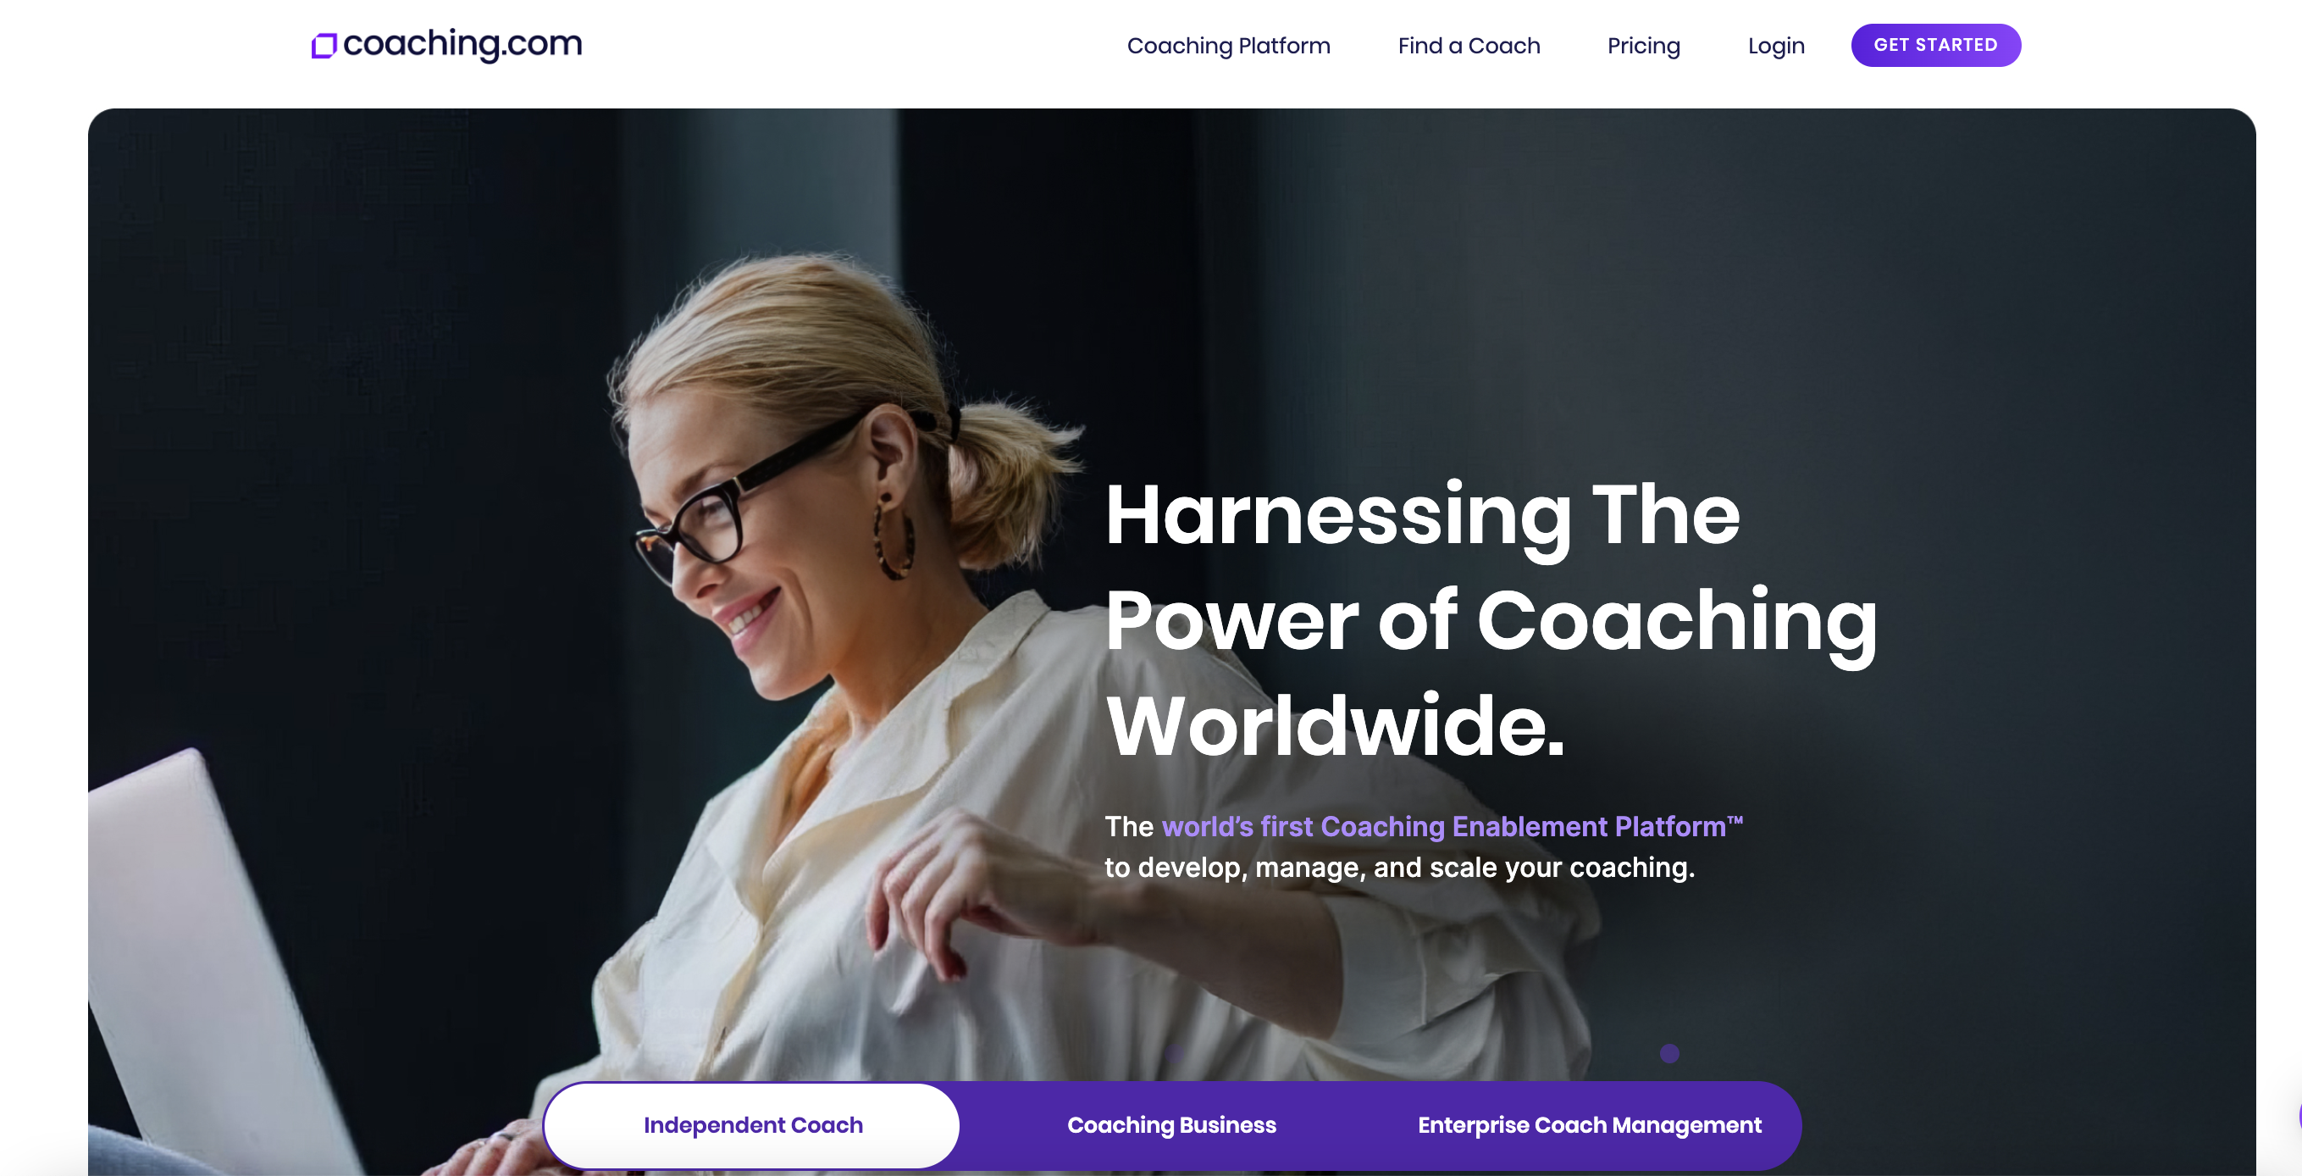Image resolution: width=2302 pixels, height=1176 pixels.
Task: Click the Coaching Enablement Platform purple text
Action: click(x=1452, y=826)
